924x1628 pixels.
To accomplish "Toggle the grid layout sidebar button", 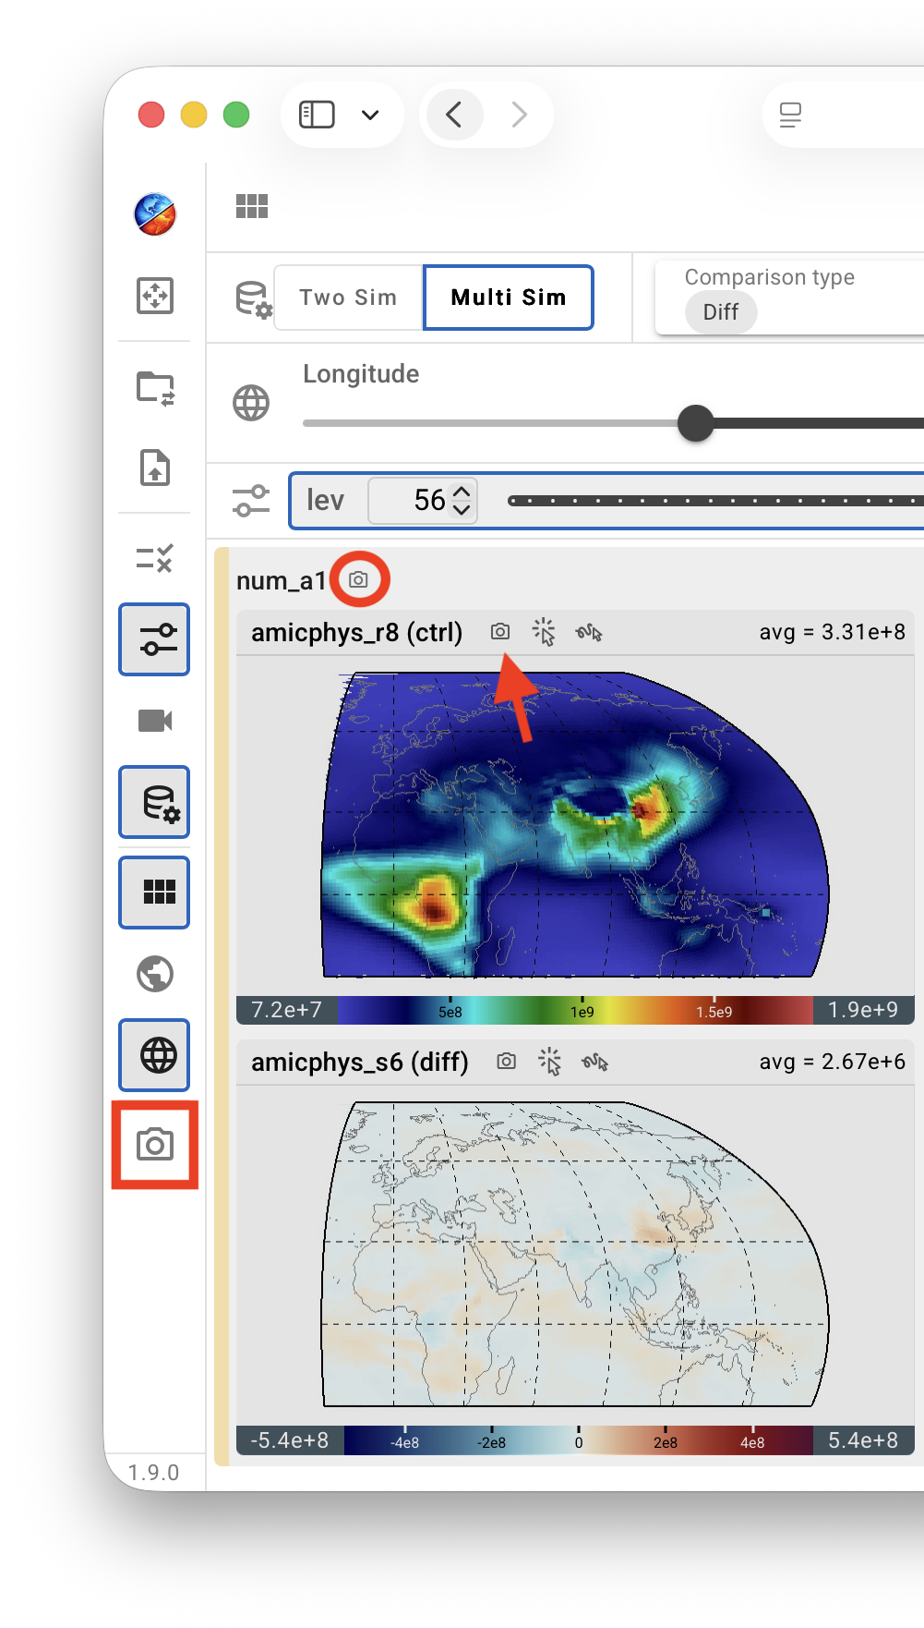I will (155, 893).
